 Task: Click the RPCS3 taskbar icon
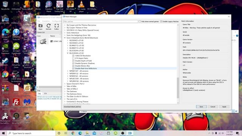coord(130,133)
